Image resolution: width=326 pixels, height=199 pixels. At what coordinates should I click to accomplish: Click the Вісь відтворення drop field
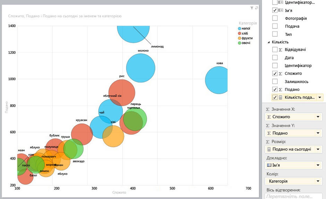[293, 196]
